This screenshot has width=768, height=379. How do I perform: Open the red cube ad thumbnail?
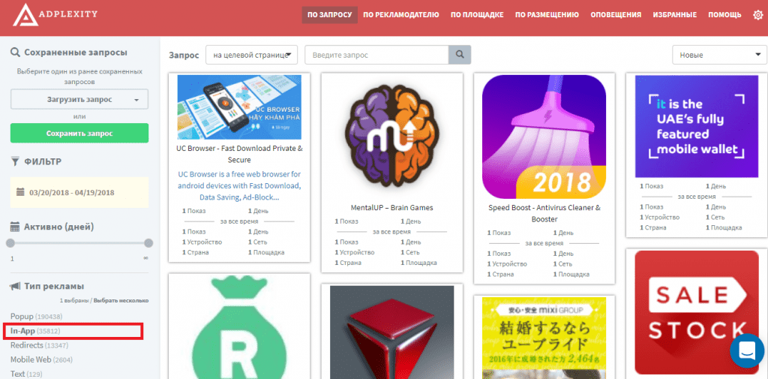(391, 332)
